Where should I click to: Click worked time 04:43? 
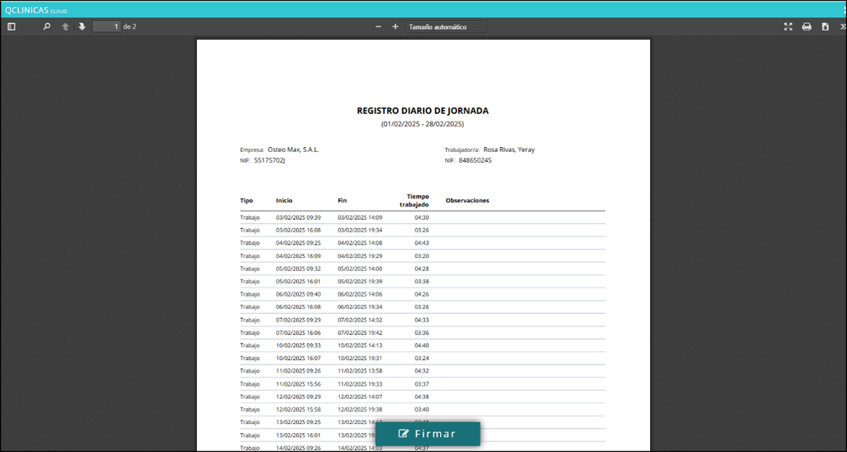click(x=422, y=243)
